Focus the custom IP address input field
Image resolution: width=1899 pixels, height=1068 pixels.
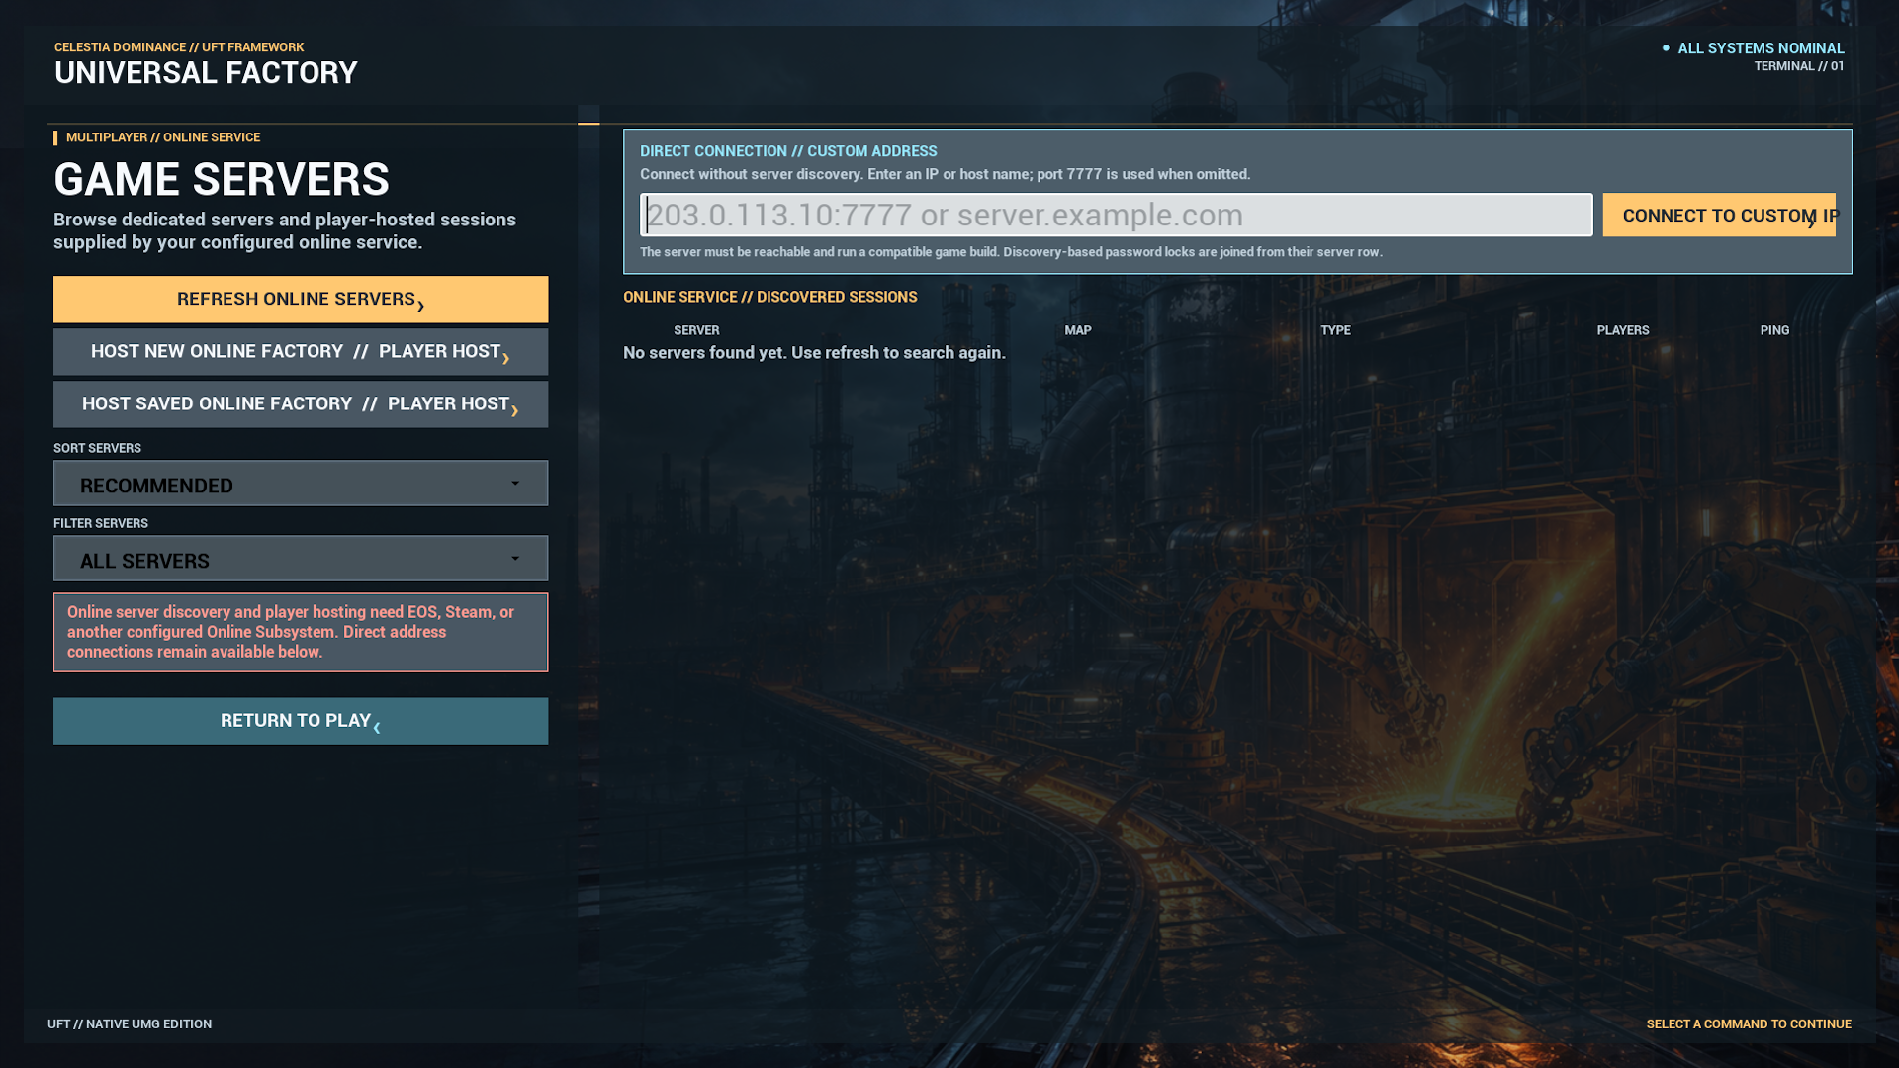(x=1116, y=215)
